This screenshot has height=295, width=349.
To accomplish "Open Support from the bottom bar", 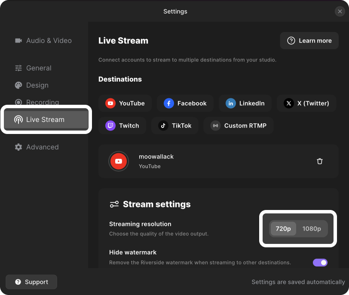I will click(31, 282).
